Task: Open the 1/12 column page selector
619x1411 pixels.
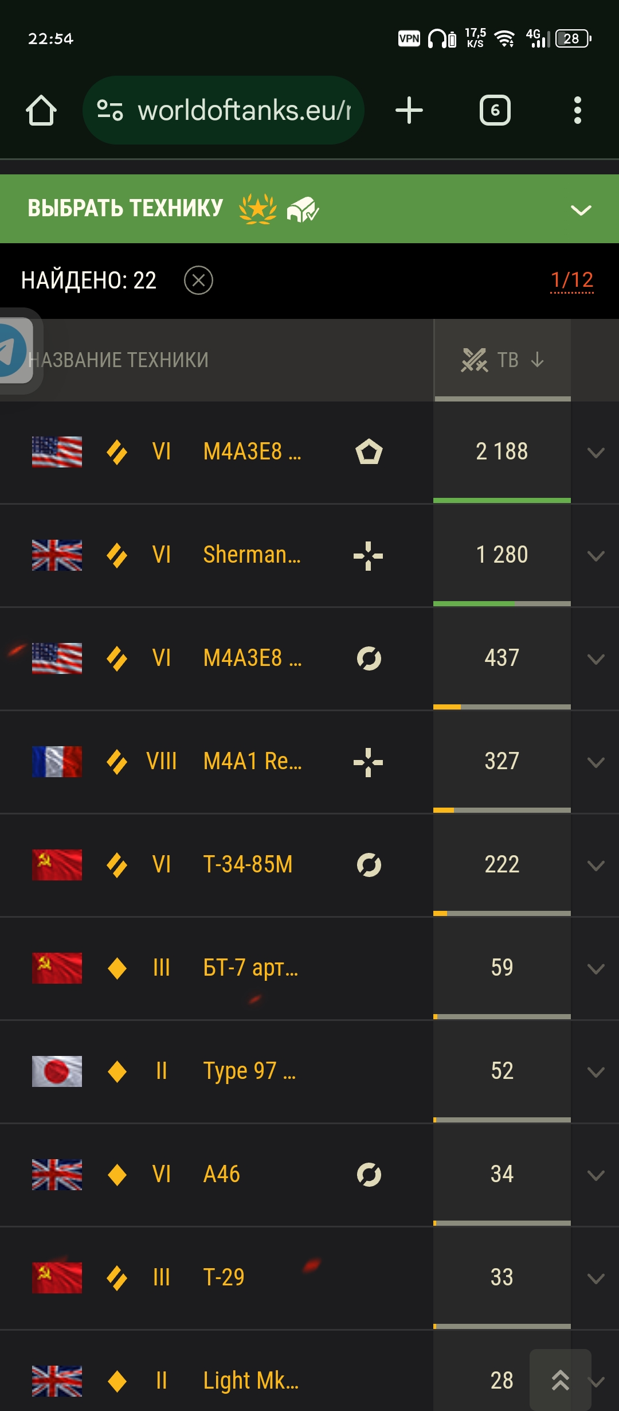Action: (x=572, y=280)
